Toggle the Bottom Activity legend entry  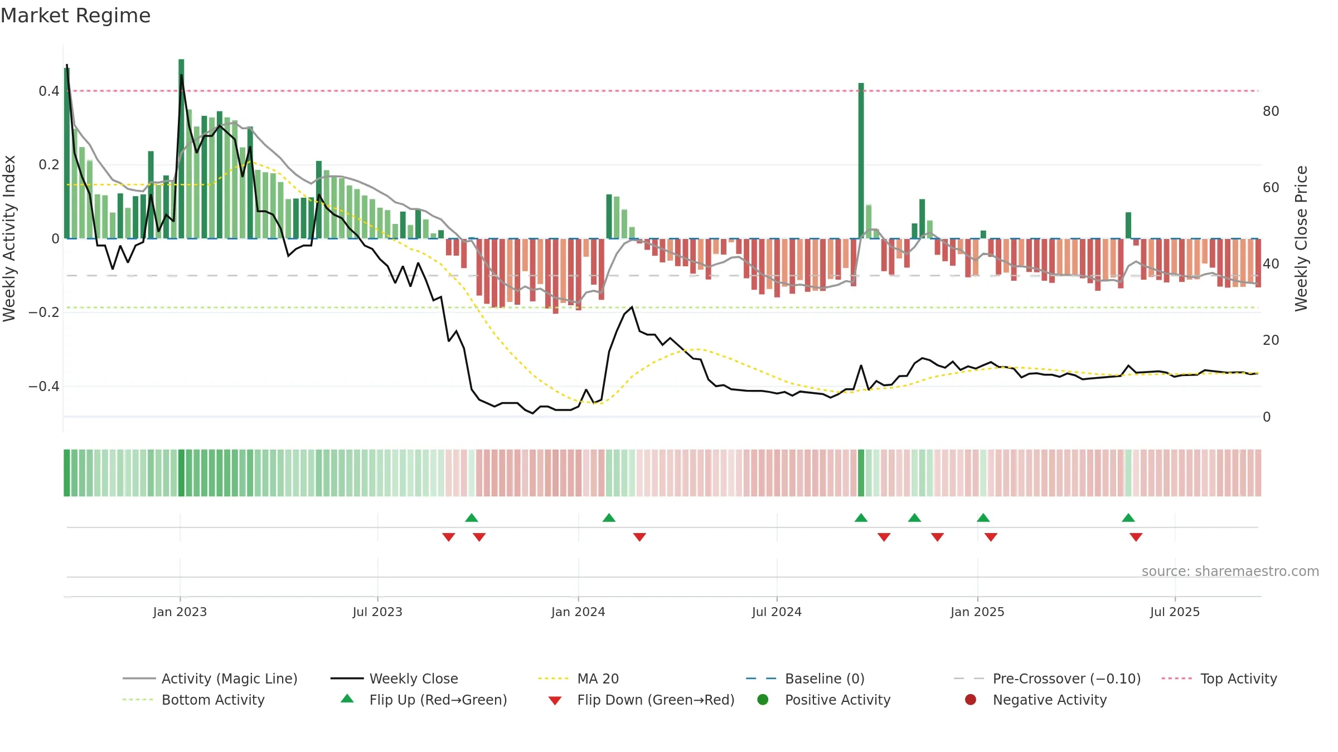[x=193, y=700]
